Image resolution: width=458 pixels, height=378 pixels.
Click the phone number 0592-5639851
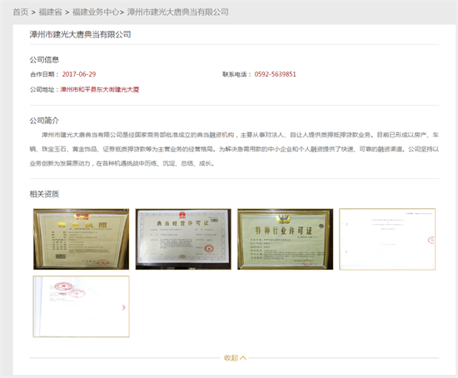pos(275,74)
